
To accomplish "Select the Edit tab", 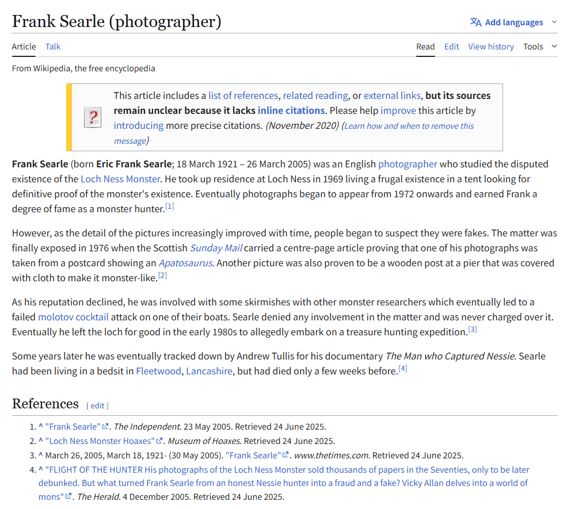I will coord(451,47).
